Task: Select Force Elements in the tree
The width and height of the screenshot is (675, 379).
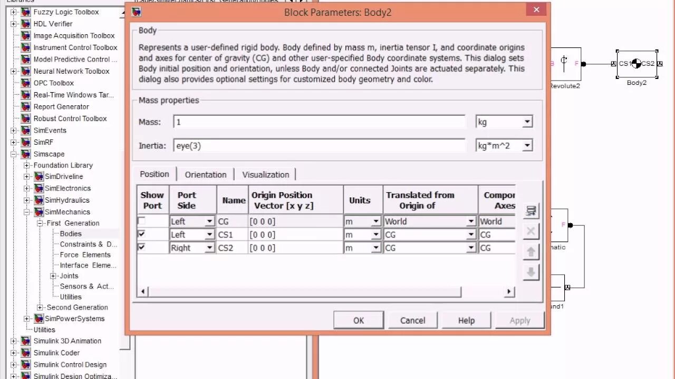Action: pyautogui.click(x=85, y=255)
